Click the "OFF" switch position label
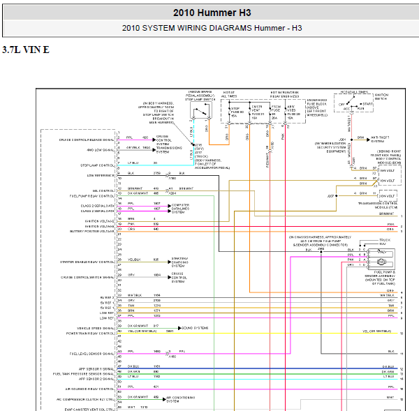This screenshot has width=419, height=411. (x=341, y=105)
